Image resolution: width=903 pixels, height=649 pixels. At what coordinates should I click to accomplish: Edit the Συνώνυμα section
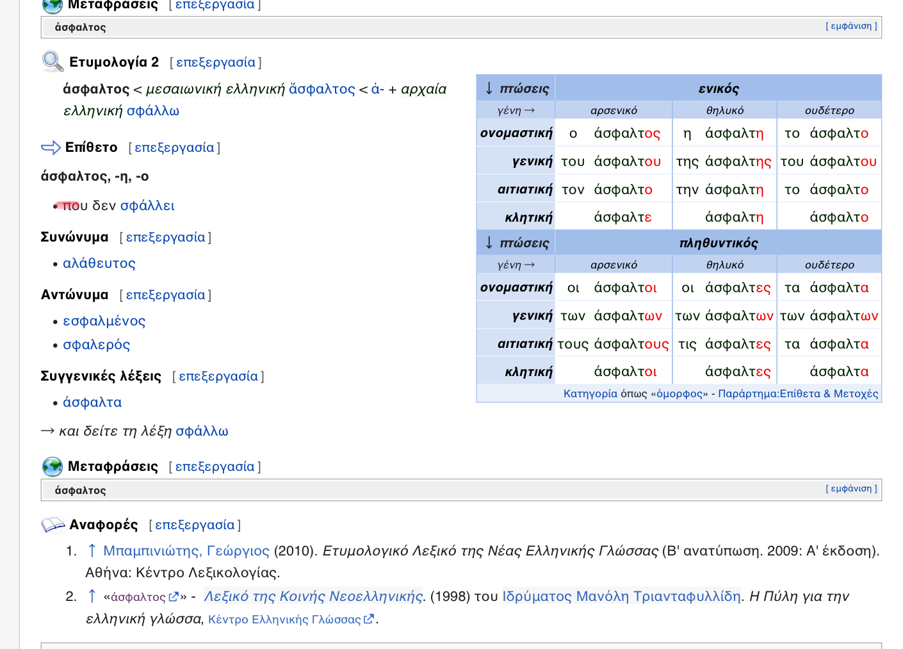click(165, 237)
